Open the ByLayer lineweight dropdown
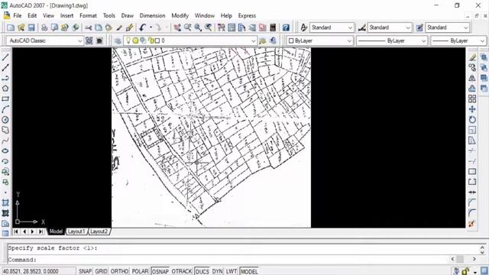The image size is (489, 275). click(x=458, y=40)
